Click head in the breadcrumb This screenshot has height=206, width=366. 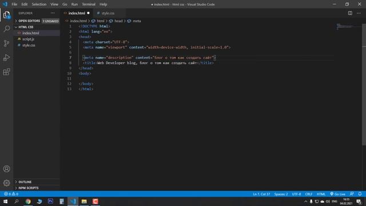118,21
